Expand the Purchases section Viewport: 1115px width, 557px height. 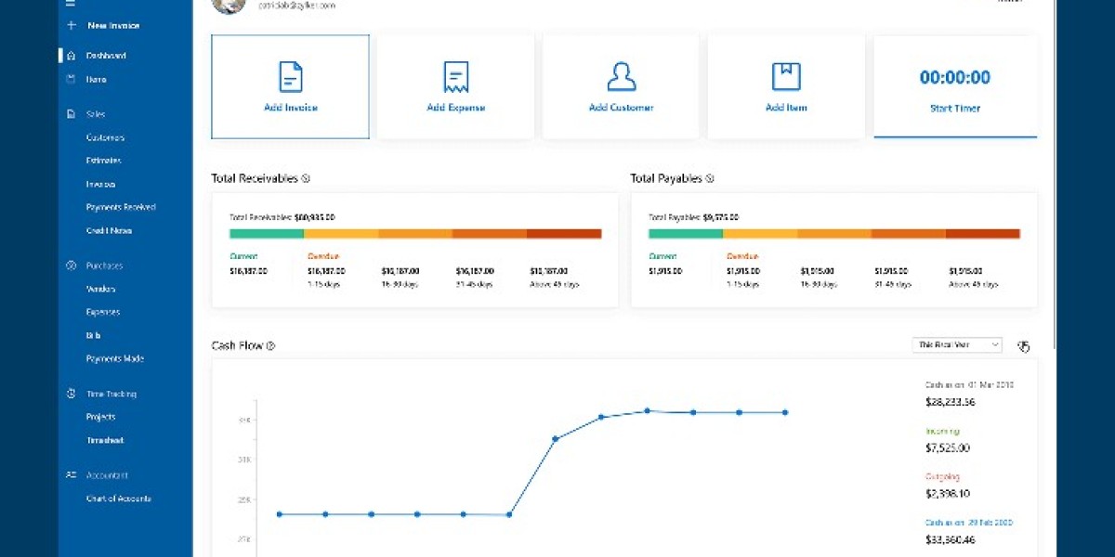click(x=104, y=266)
